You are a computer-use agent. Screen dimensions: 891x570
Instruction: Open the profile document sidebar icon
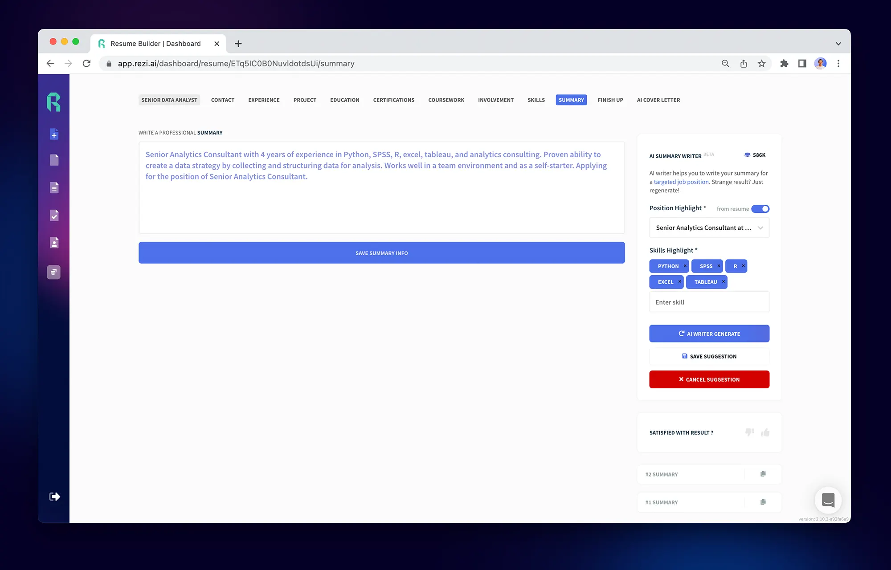coord(53,243)
